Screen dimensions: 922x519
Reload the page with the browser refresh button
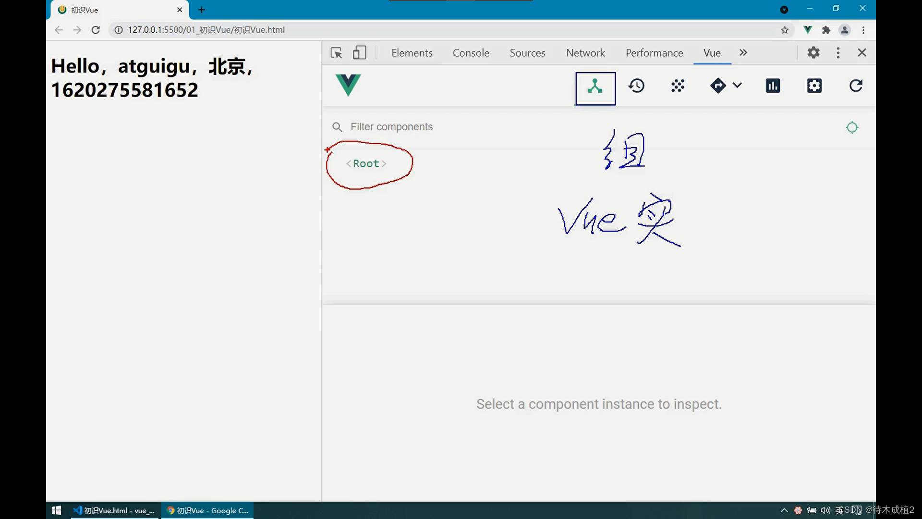96,30
